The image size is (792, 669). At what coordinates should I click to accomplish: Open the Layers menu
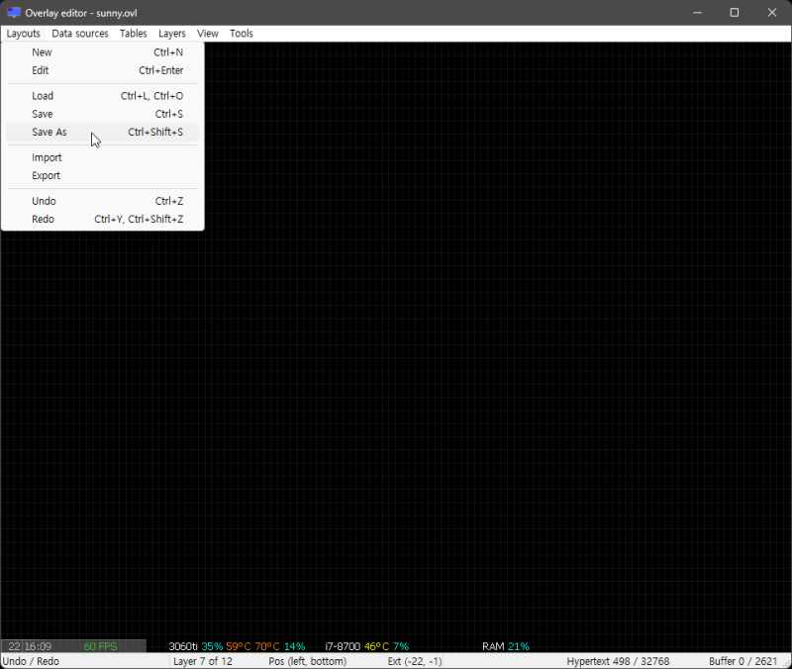[171, 33]
